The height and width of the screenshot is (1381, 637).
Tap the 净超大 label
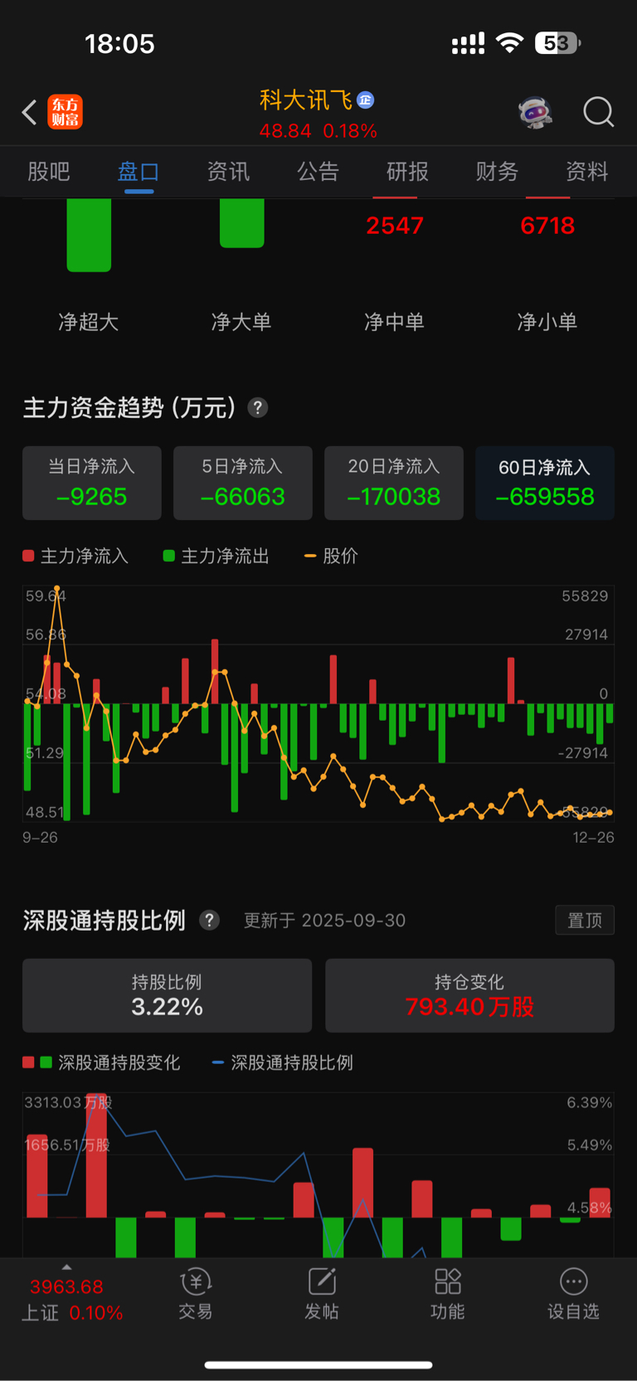tap(89, 322)
